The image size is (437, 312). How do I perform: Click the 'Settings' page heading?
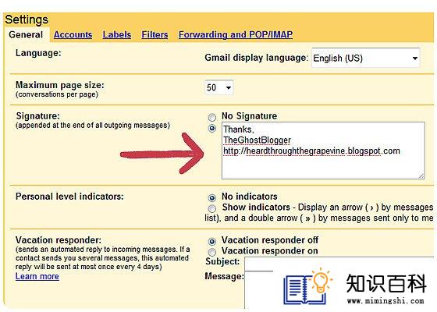[x=27, y=19]
